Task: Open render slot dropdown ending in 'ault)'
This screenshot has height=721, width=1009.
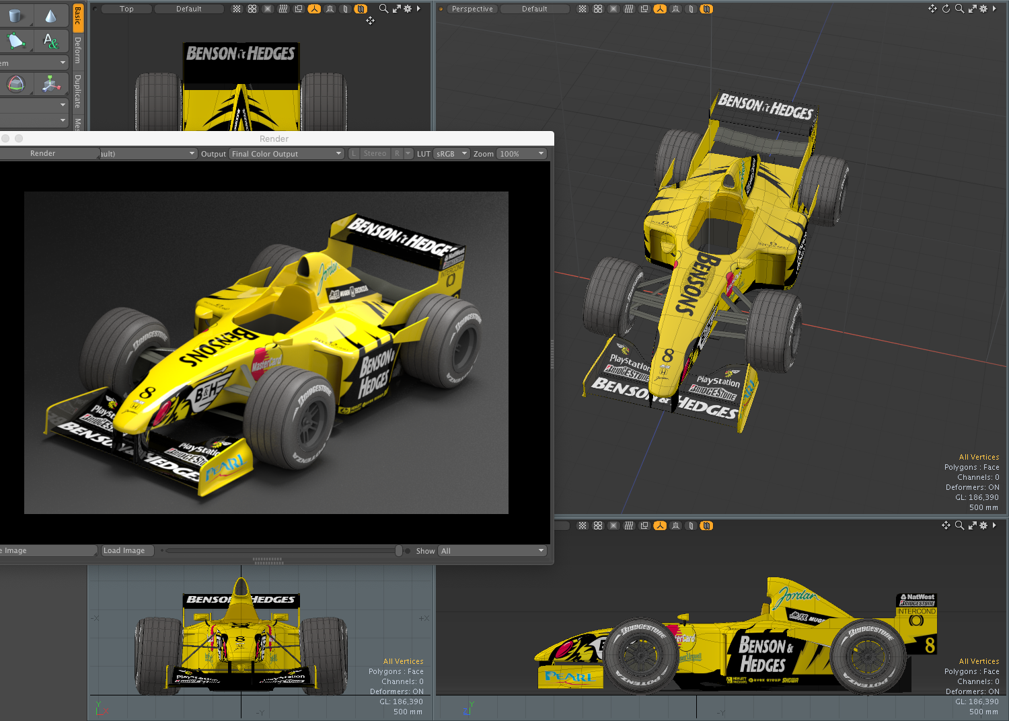Action: tap(148, 154)
